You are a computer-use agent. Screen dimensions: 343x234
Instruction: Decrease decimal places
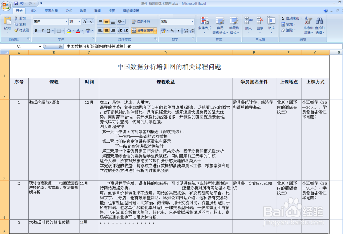coord(192,31)
